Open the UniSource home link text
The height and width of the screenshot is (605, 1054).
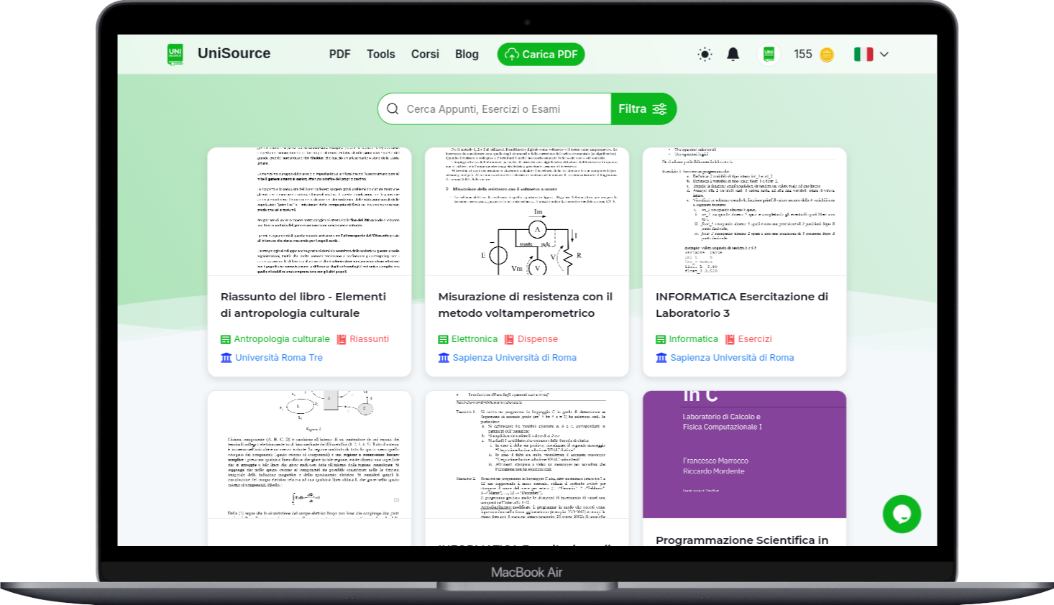234,54
